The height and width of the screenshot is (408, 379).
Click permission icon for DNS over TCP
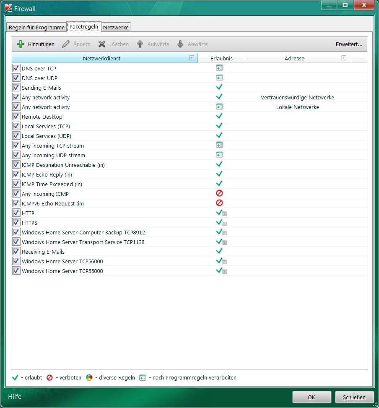coord(219,68)
